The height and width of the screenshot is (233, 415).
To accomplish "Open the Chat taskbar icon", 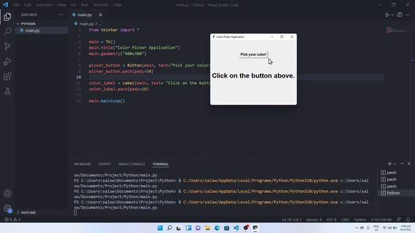I will [198, 228].
